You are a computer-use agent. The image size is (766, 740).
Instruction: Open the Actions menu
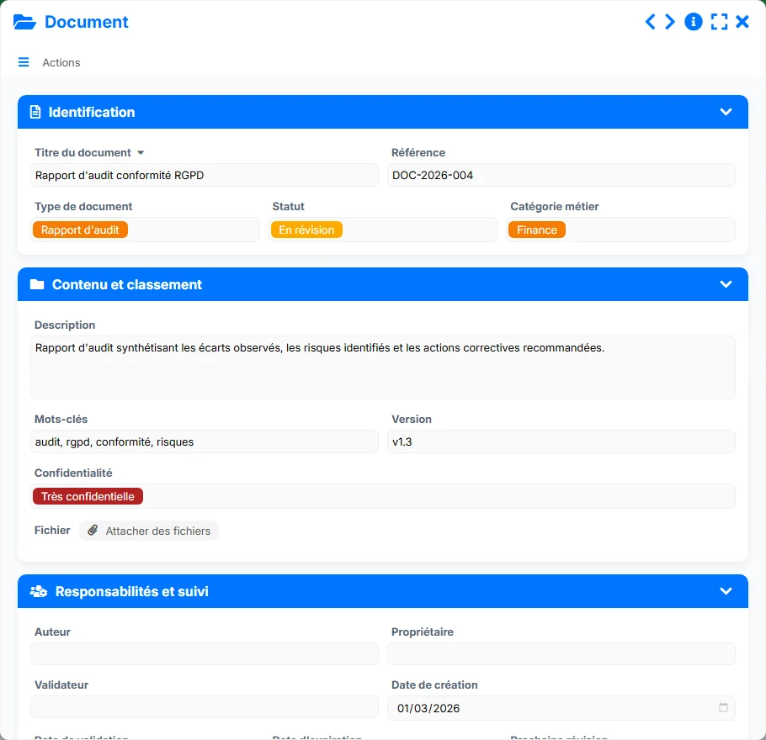61,62
